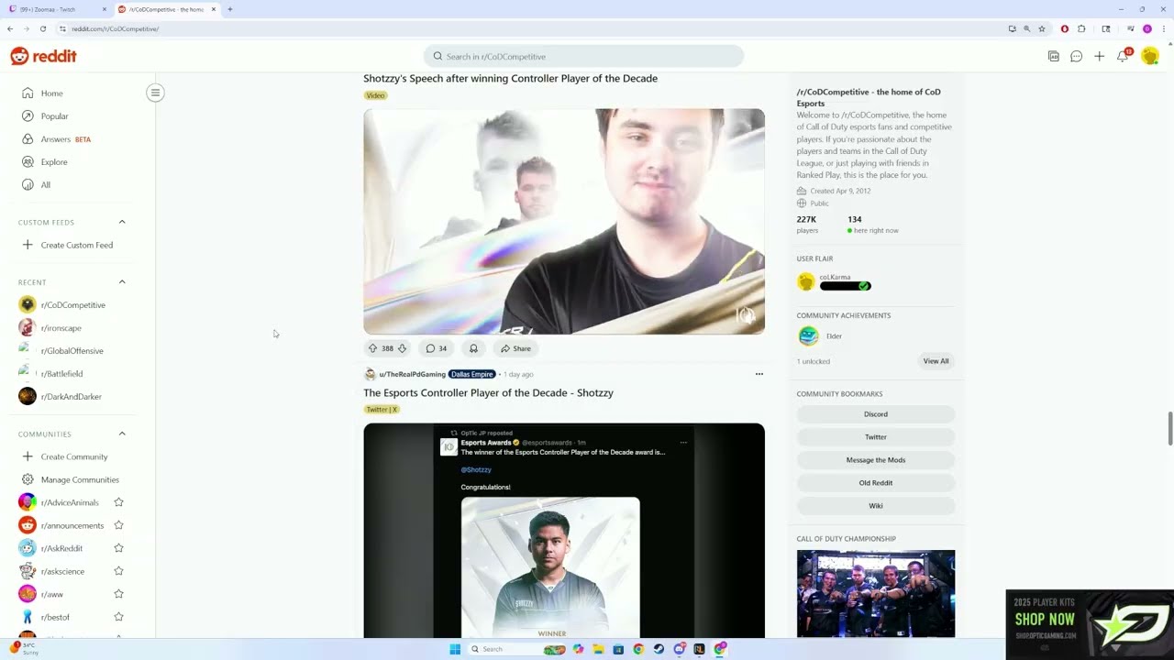The width and height of the screenshot is (1174, 660).
Task: Open Discord from the taskbar
Action: (x=679, y=649)
